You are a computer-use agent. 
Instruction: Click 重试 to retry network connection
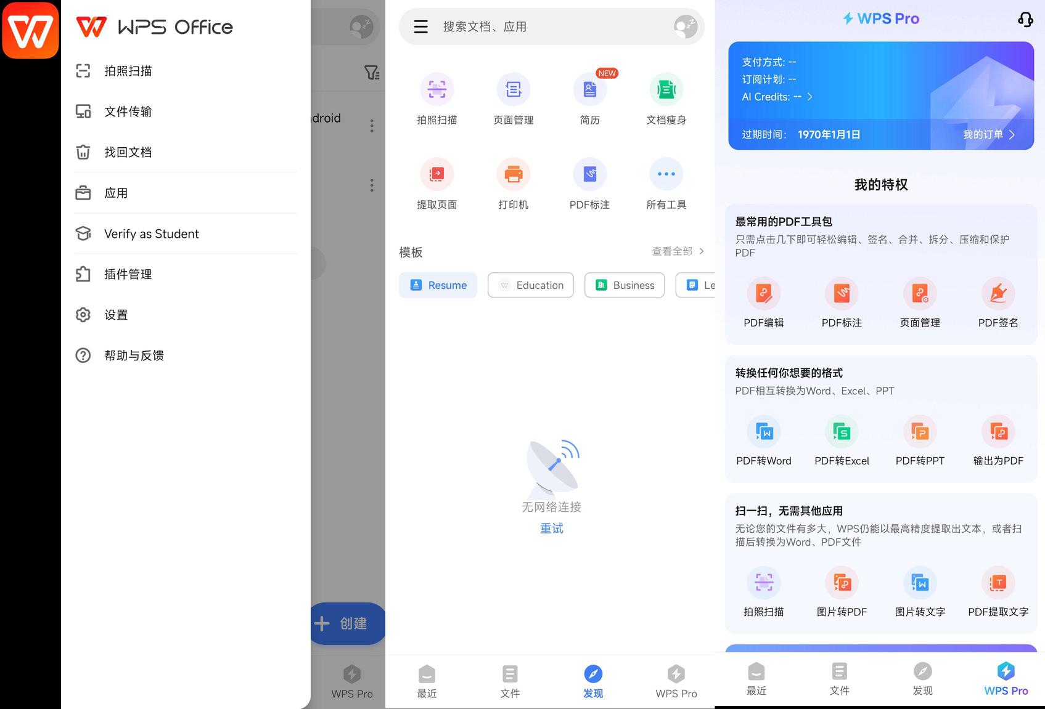point(551,529)
